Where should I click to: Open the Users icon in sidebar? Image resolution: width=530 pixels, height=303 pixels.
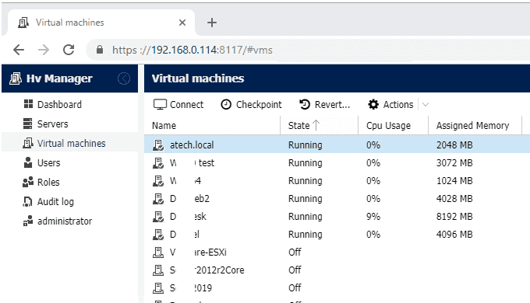point(28,162)
